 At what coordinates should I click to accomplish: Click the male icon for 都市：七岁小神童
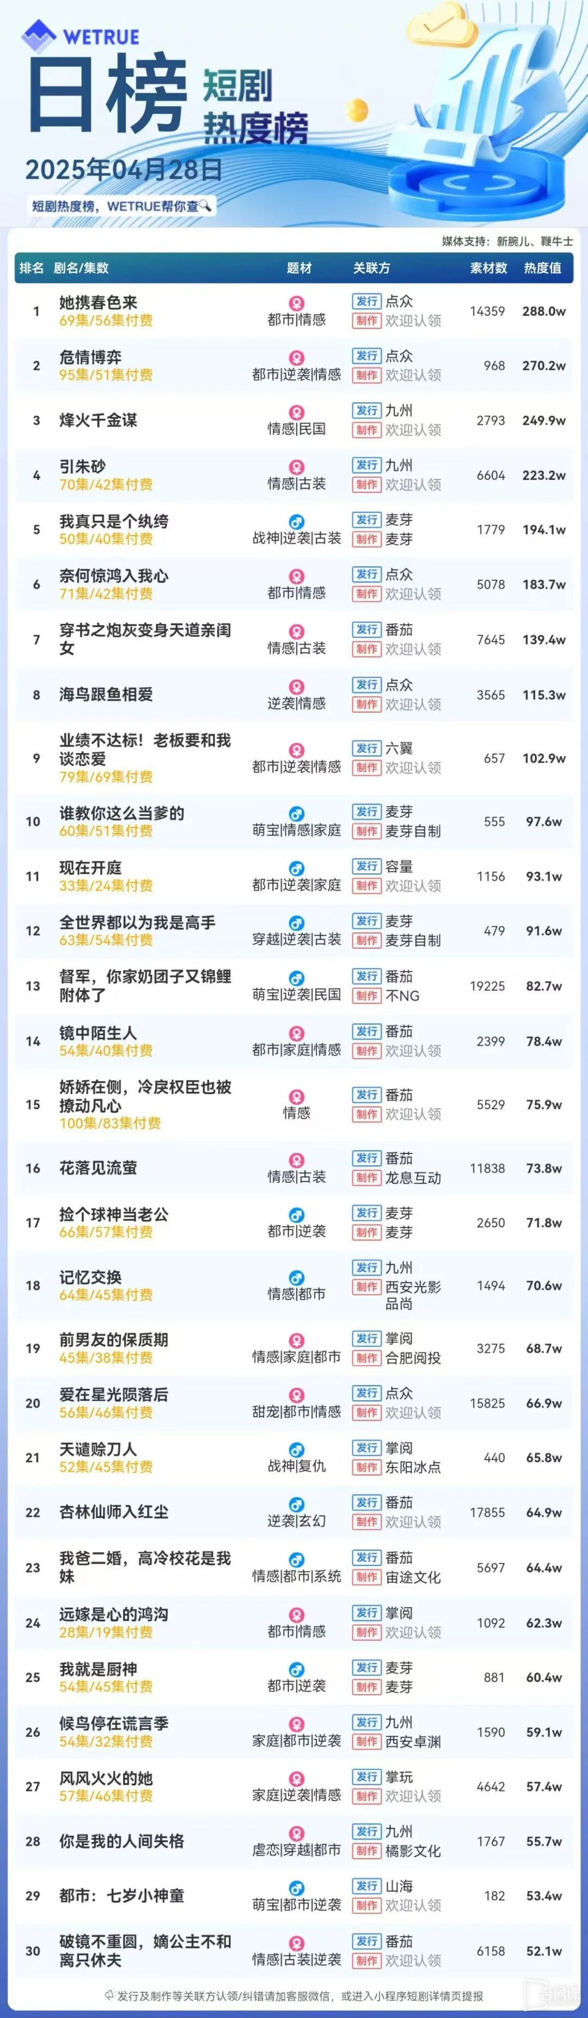[297, 1888]
